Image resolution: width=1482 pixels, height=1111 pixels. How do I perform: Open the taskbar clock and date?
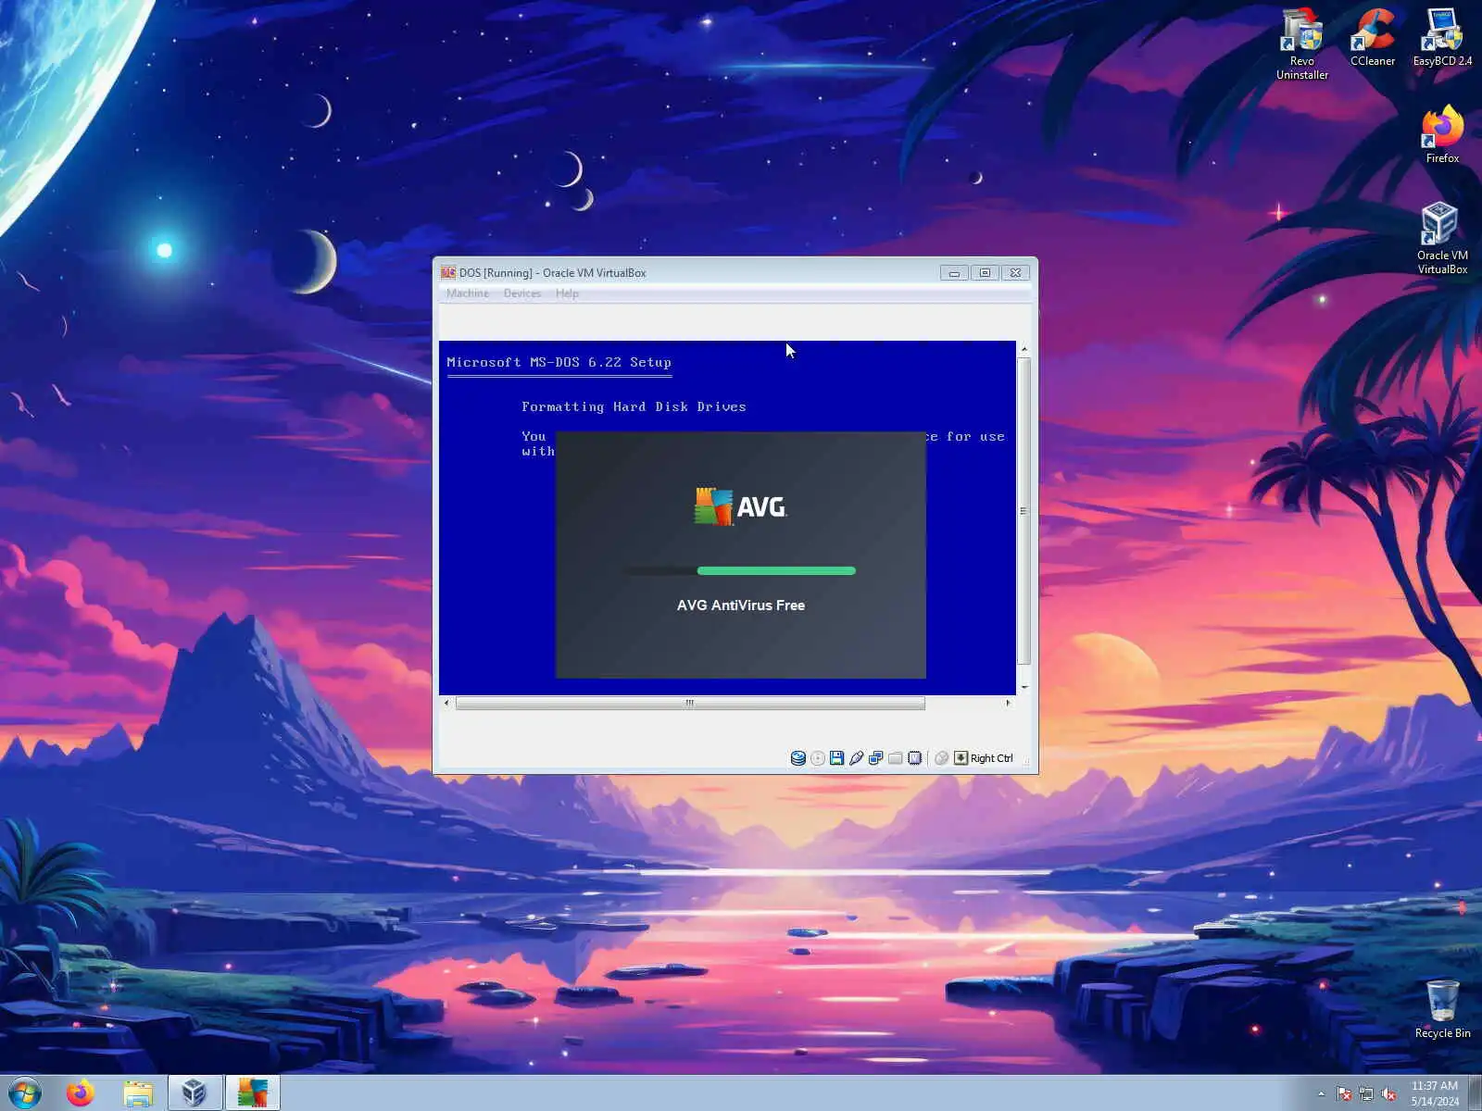1435,1093
